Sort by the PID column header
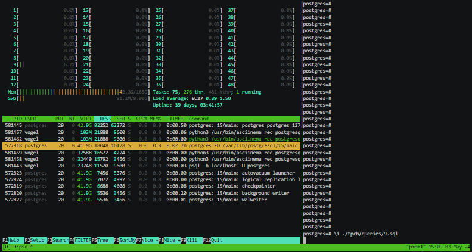Viewport: 472px width, 252px height. coord(17,119)
